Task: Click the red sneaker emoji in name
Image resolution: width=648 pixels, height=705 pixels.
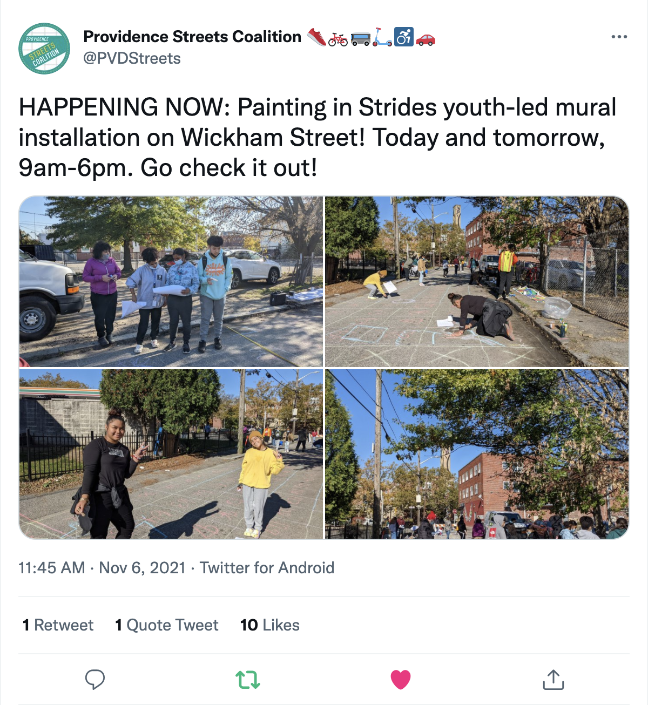Action: click(316, 37)
